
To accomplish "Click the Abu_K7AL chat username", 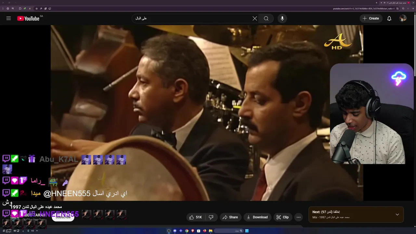I will (59, 159).
